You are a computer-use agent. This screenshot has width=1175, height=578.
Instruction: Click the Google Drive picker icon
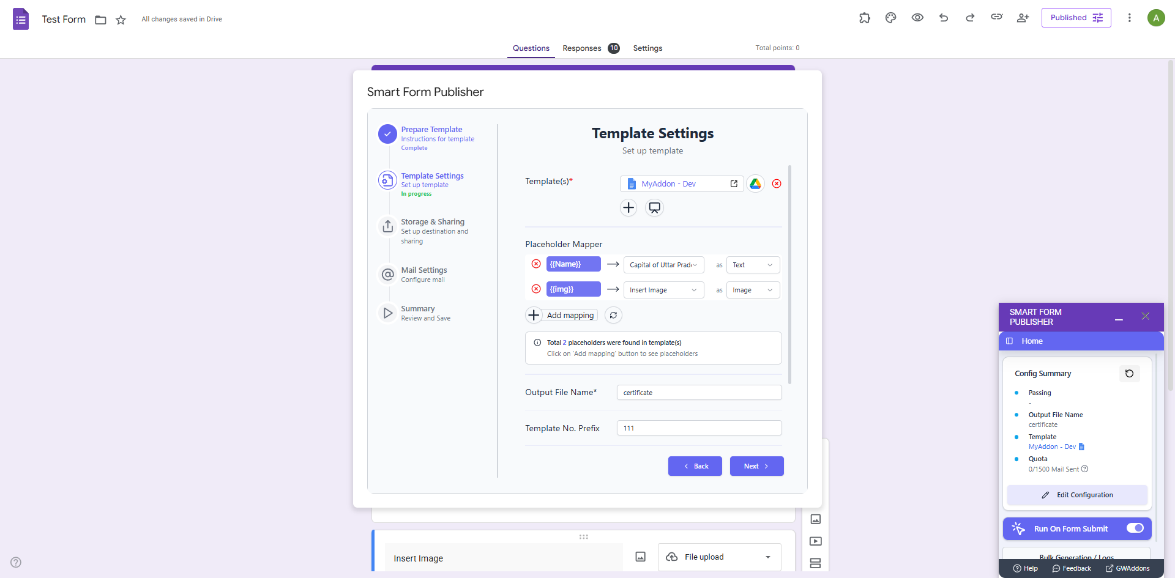(755, 183)
